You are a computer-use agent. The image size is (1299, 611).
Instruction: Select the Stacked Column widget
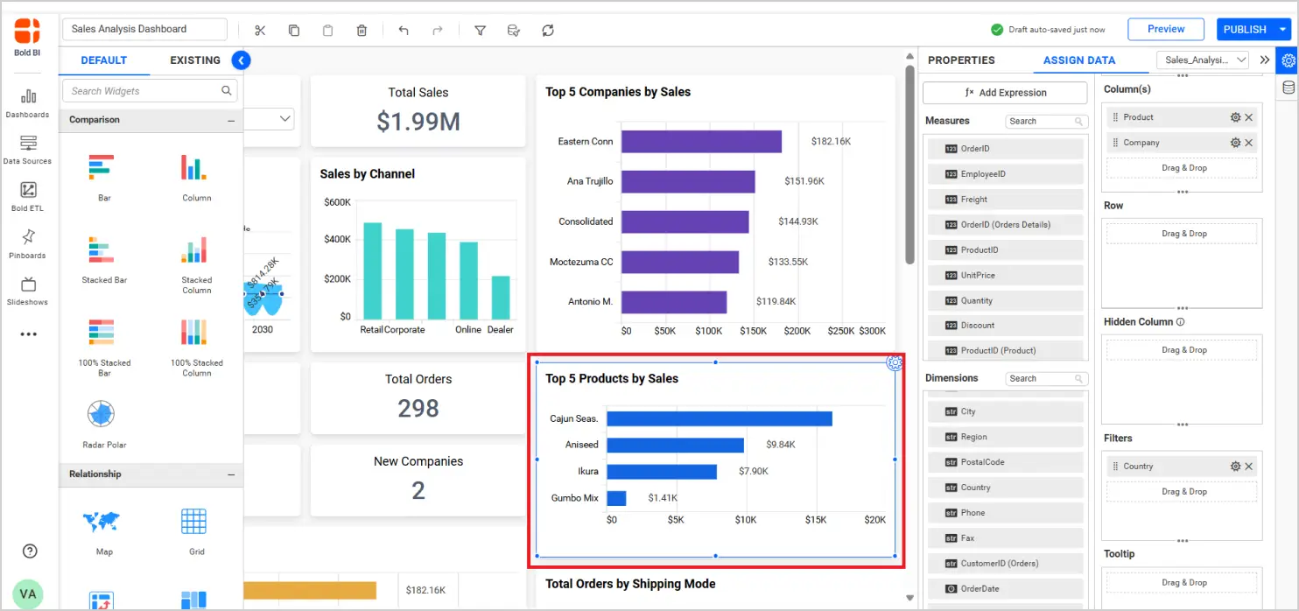click(x=196, y=264)
